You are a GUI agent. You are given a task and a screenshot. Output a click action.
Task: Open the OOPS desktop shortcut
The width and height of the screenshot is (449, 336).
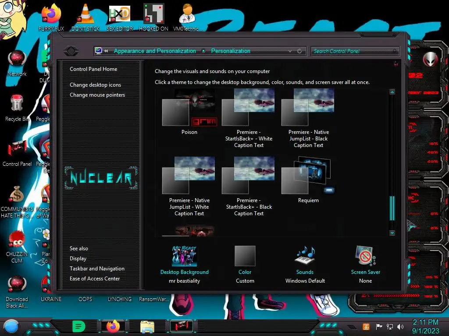[86, 299]
